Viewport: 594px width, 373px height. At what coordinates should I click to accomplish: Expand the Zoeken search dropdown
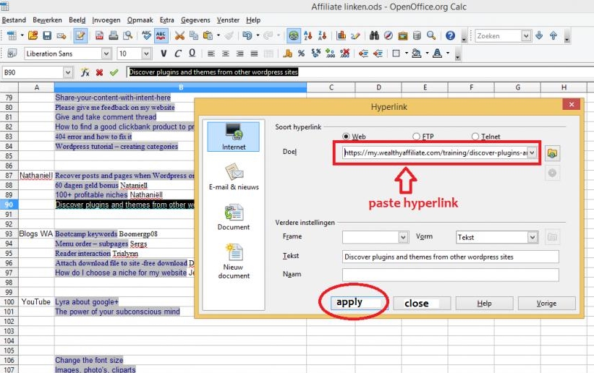click(526, 35)
